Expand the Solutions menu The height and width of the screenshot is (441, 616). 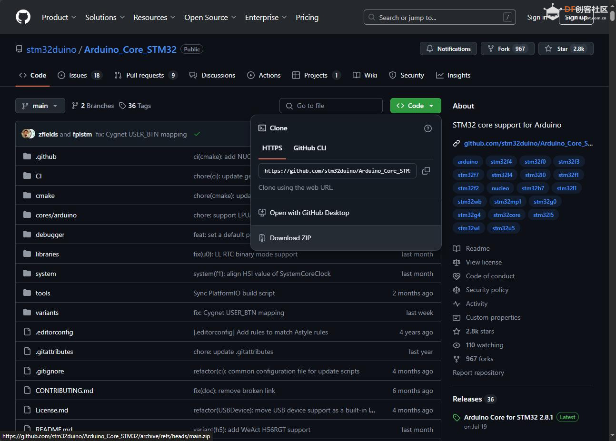point(105,17)
